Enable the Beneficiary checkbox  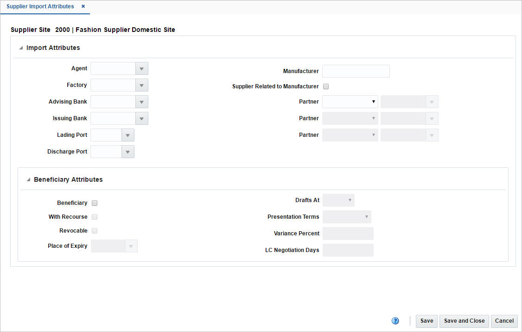(94, 203)
